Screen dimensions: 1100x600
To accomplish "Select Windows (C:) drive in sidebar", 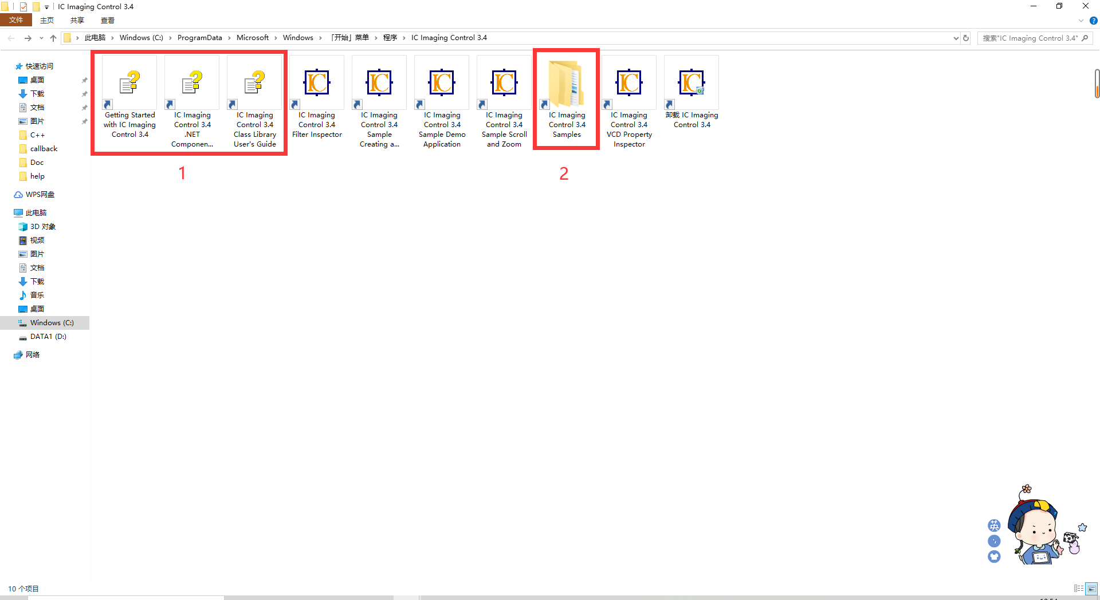I will click(x=45, y=323).
